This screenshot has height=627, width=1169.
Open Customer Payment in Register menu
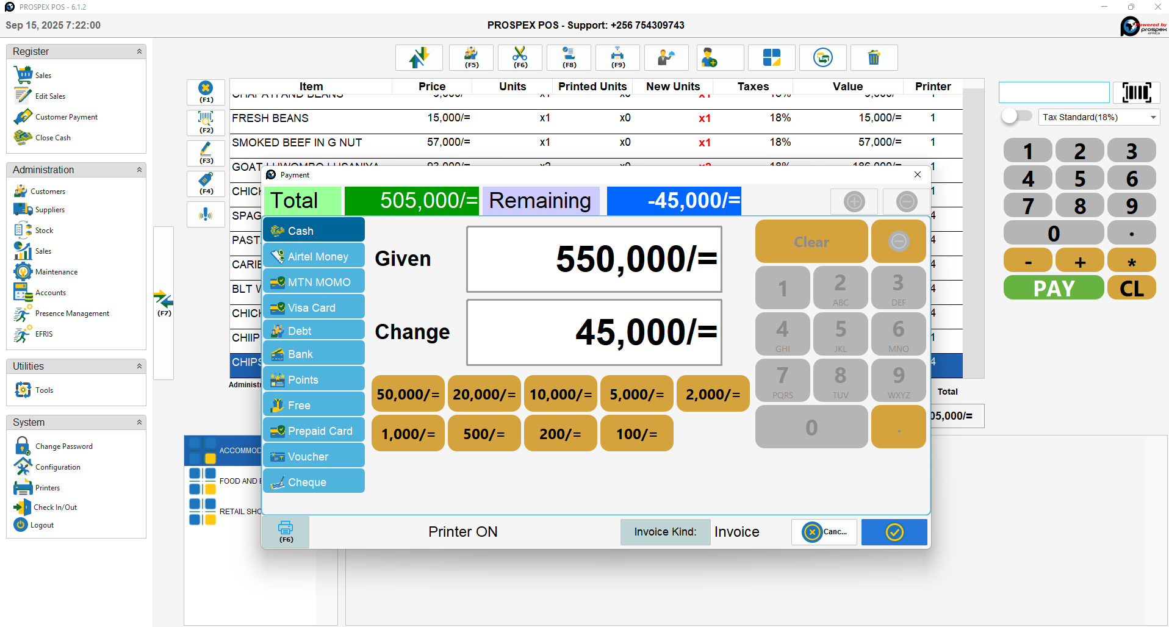coord(66,117)
